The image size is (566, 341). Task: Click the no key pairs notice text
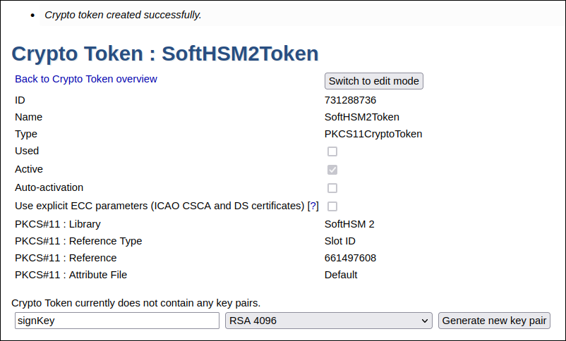pyautogui.click(x=136, y=303)
